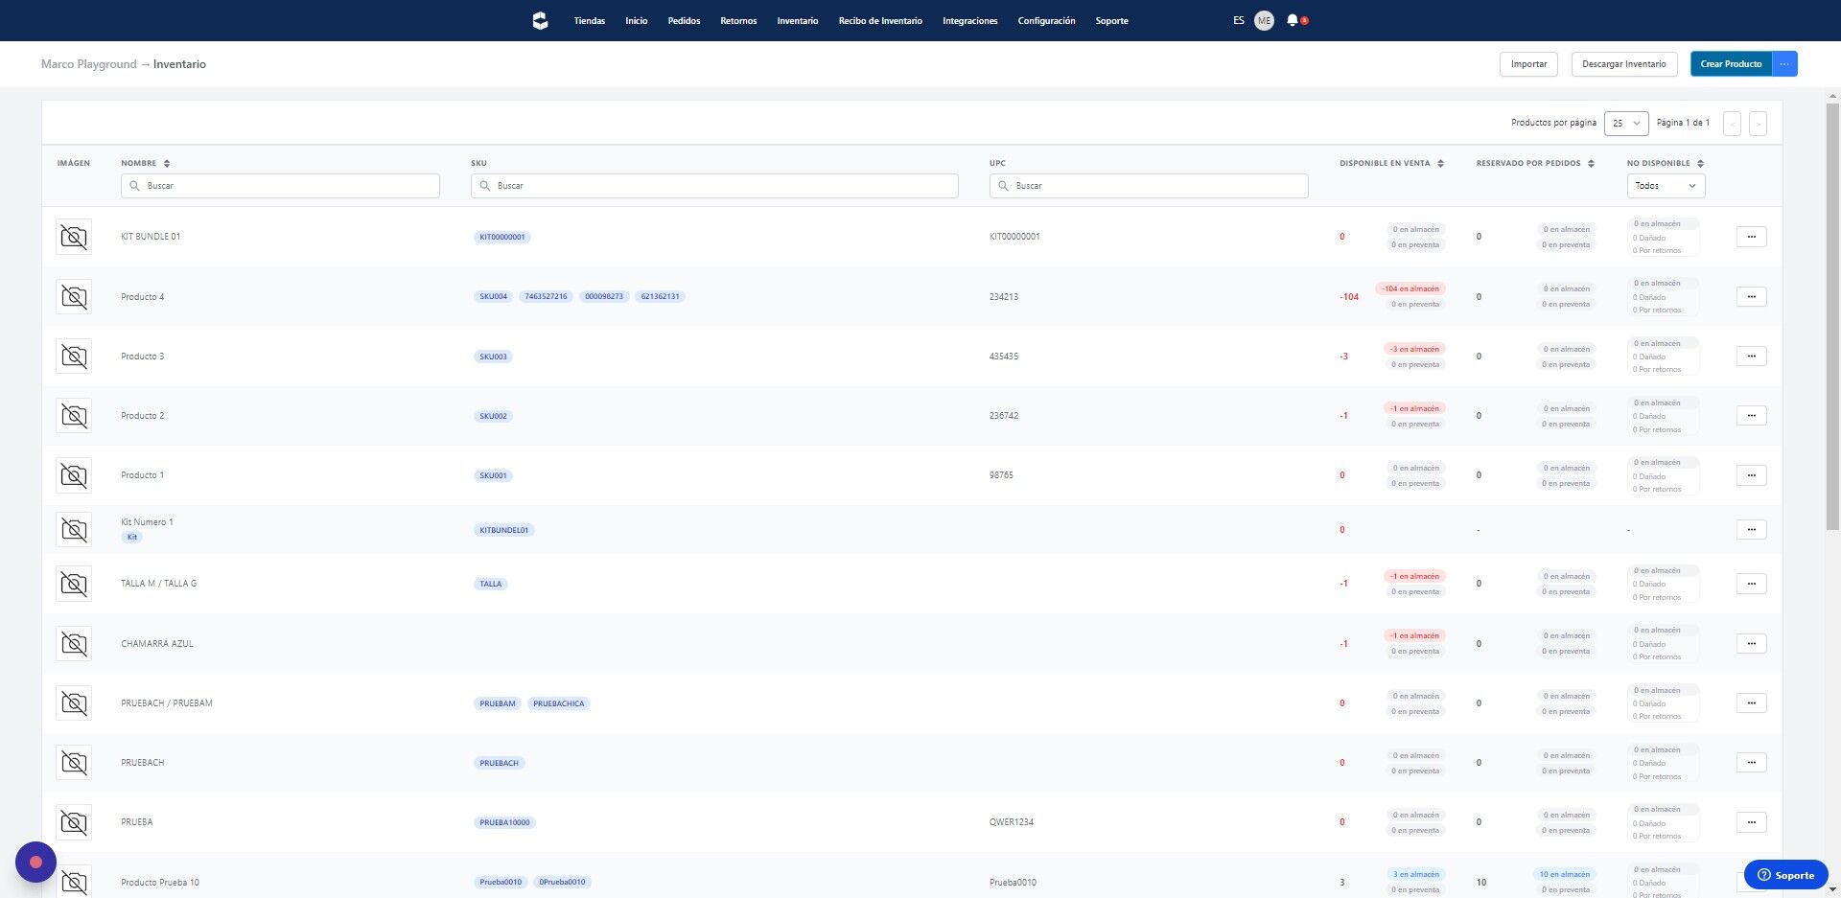Screen dimensions: 1841x898
Task: Click the no-image placeholder for KIT BUNDLE 01
Action: 74,237
